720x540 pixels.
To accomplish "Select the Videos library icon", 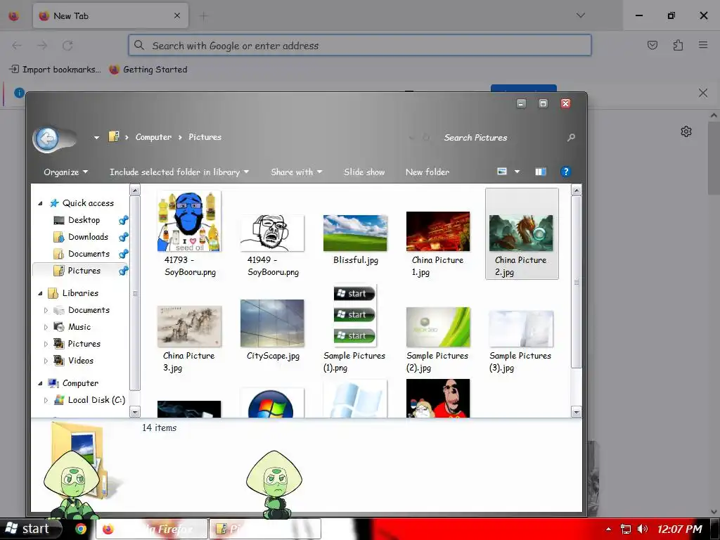I will pyautogui.click(x=59, y=361).
